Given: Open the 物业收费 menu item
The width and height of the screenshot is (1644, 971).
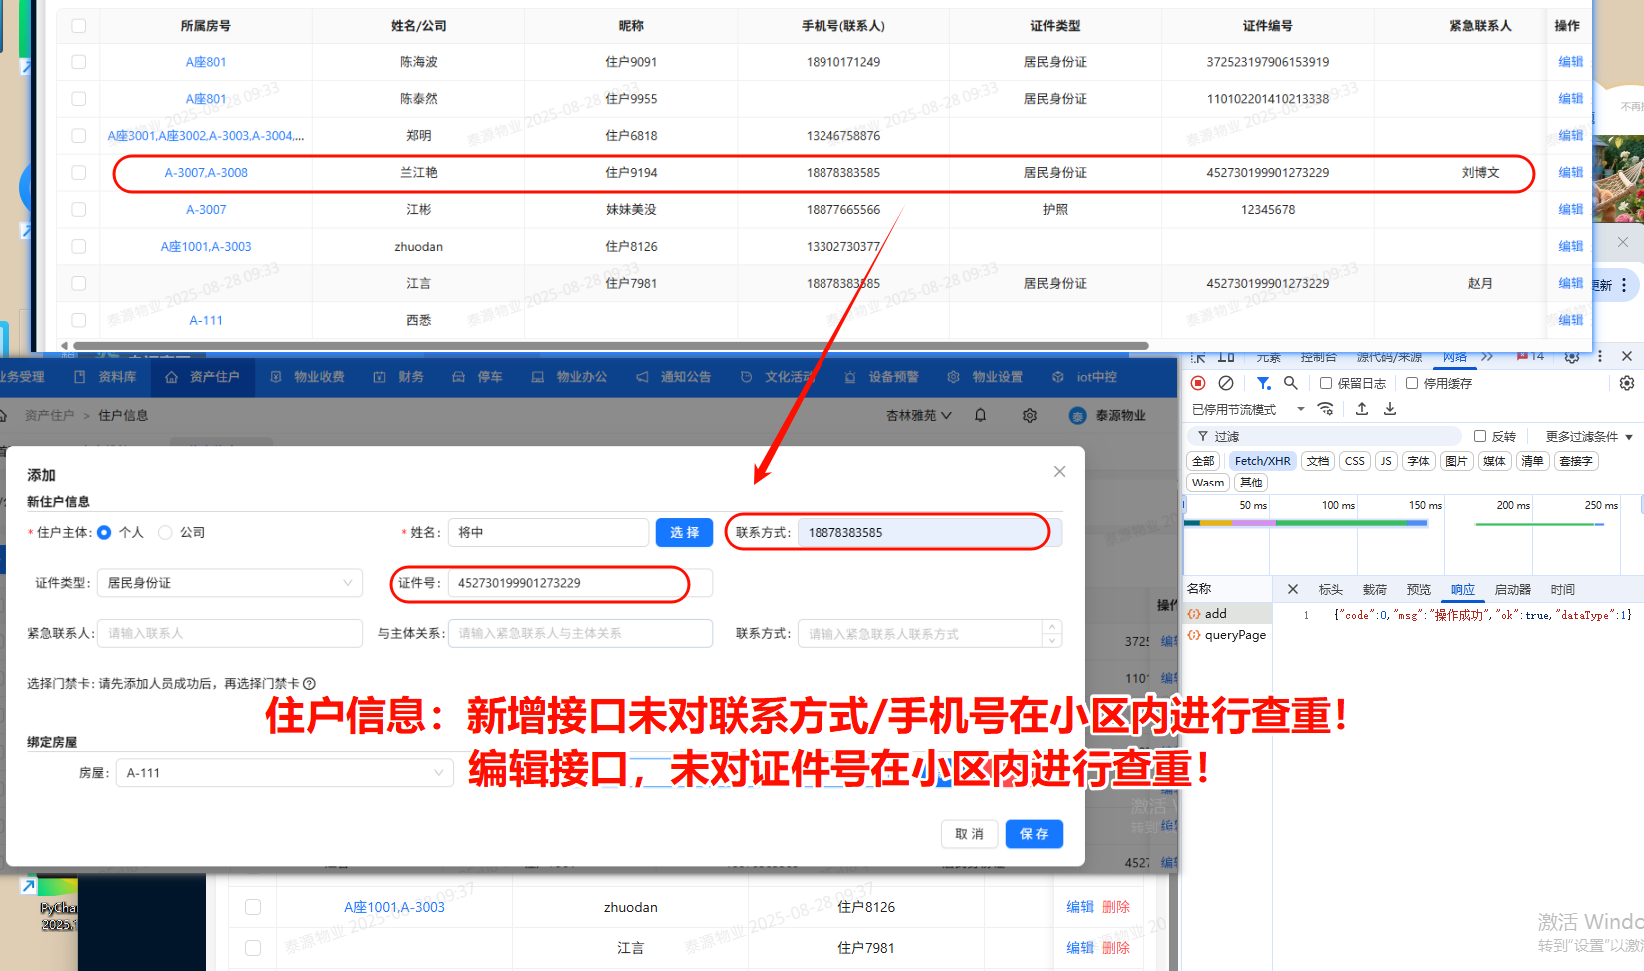Looking at the screenshot, I should pyautogui.click(x=308, y=377).
